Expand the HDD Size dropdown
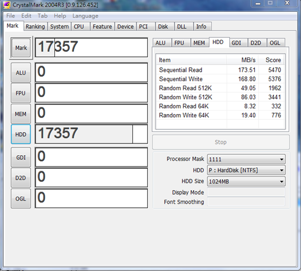Image resolution: width=301 pixels, height=271 pixels. [246, 181]
